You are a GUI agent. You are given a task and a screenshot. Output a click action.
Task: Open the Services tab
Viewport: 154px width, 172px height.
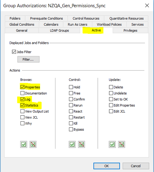tap(137, 24)
